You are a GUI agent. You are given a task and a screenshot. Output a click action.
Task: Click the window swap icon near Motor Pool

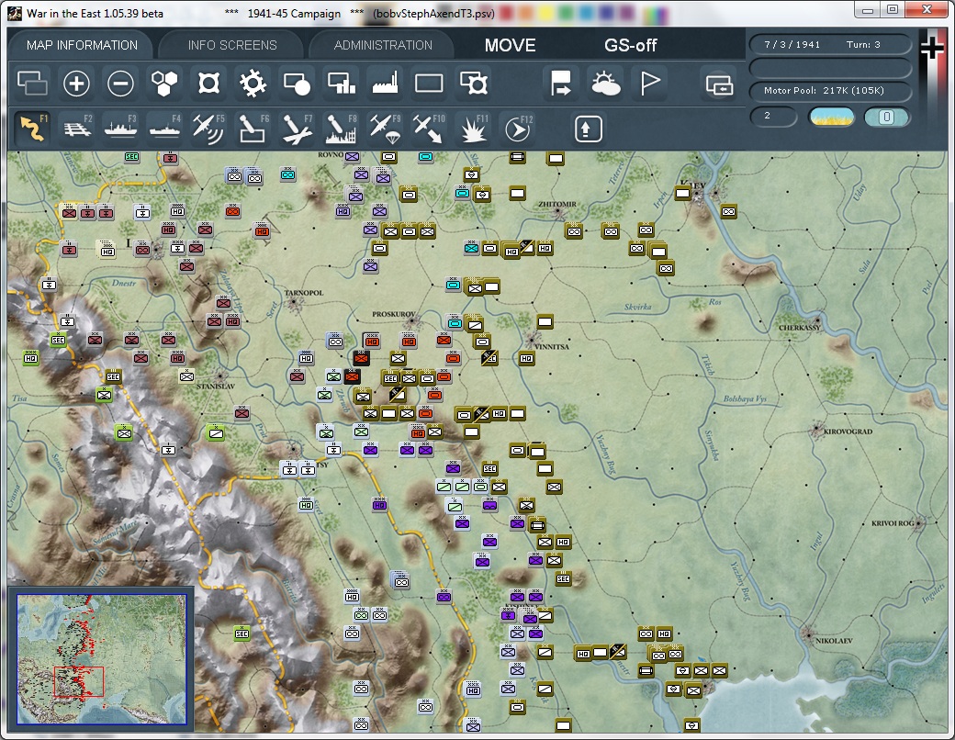pyautogui.click(x=719, y=84)
